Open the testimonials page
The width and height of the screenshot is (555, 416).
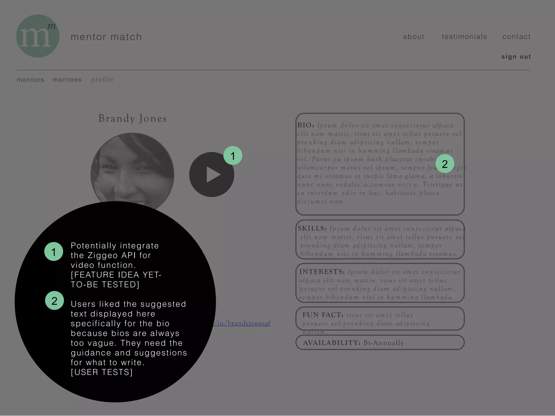click(x=464, y=37)
